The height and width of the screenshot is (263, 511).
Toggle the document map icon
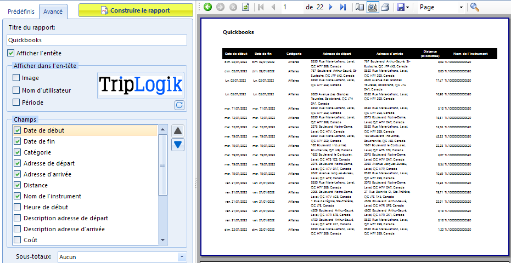point(360,7)
